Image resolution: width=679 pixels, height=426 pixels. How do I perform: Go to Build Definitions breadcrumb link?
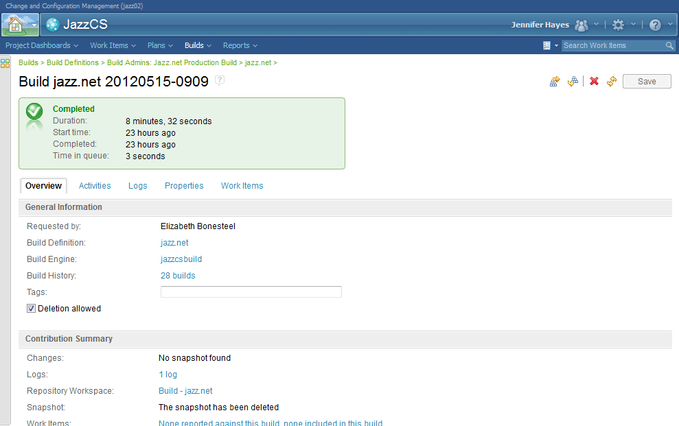(73, 62)
